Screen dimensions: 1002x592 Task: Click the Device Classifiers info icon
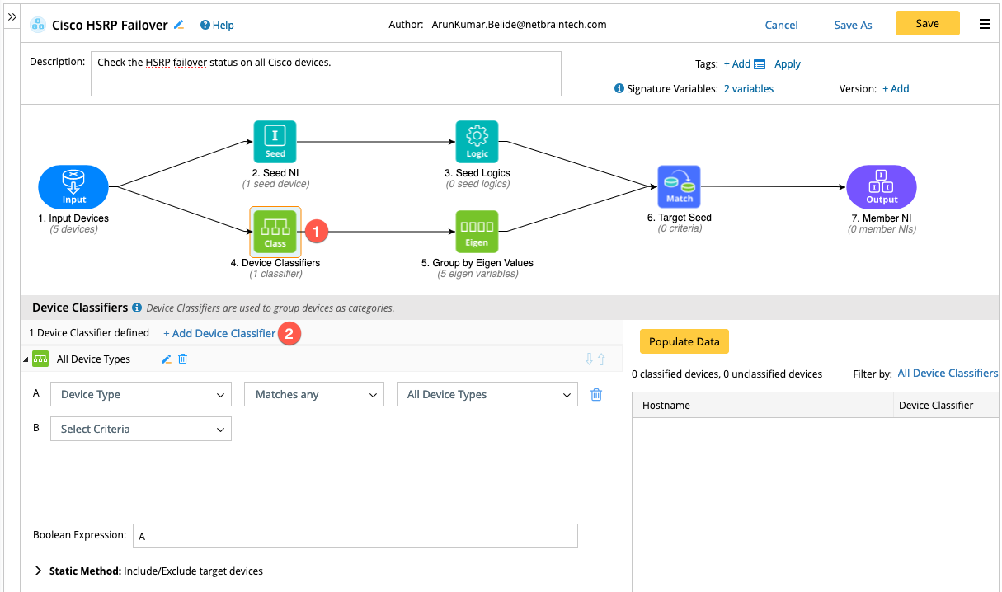137,308
